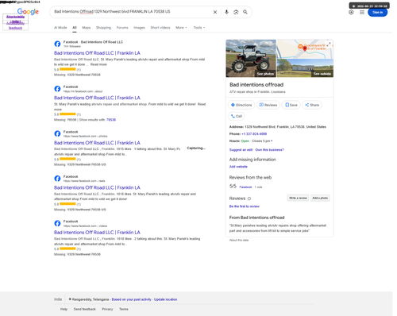Open result title under facebook.com photos
This screenshot has height=316, width=397.
tap(97, 143)
